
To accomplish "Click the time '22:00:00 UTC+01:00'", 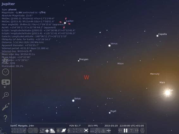I will (x=132, y=126).
